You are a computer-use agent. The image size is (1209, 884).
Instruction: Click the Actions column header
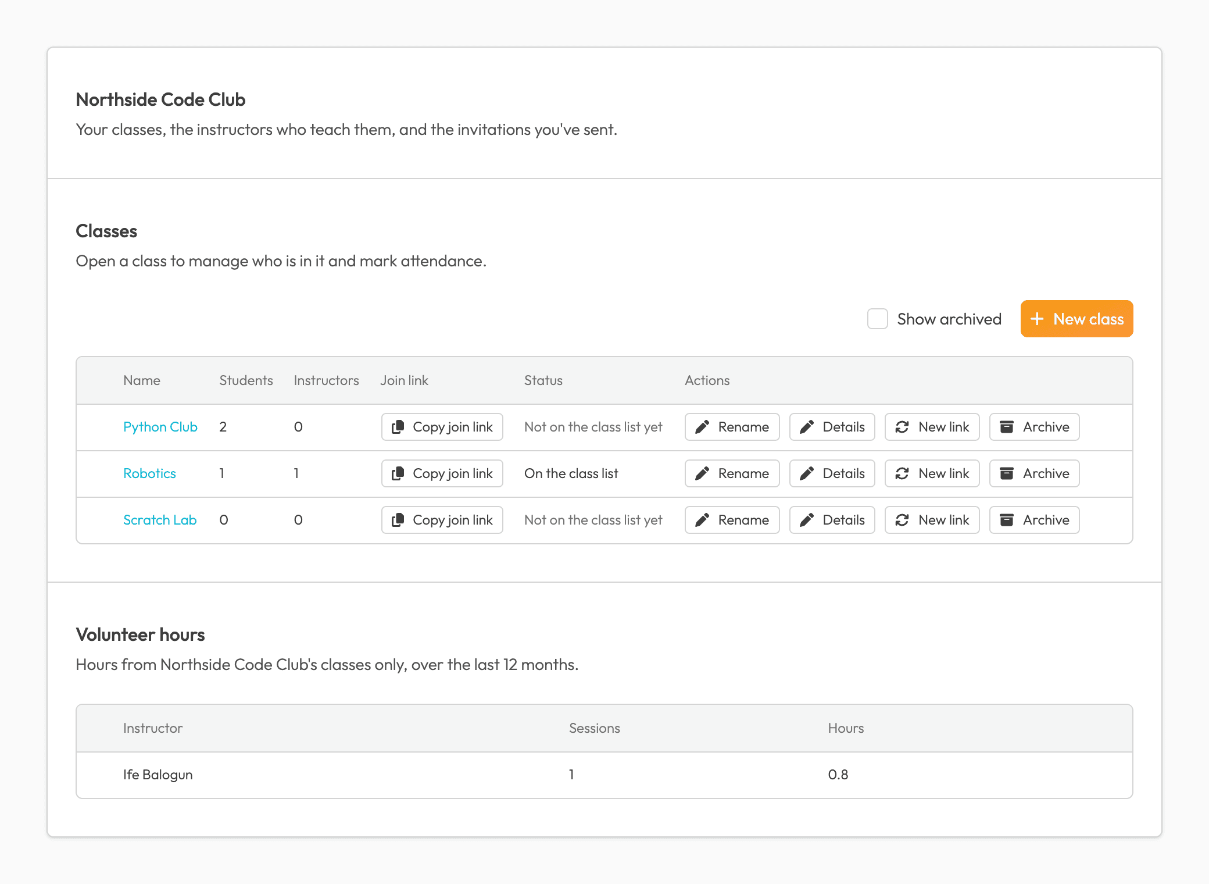[x=707, y=380]
